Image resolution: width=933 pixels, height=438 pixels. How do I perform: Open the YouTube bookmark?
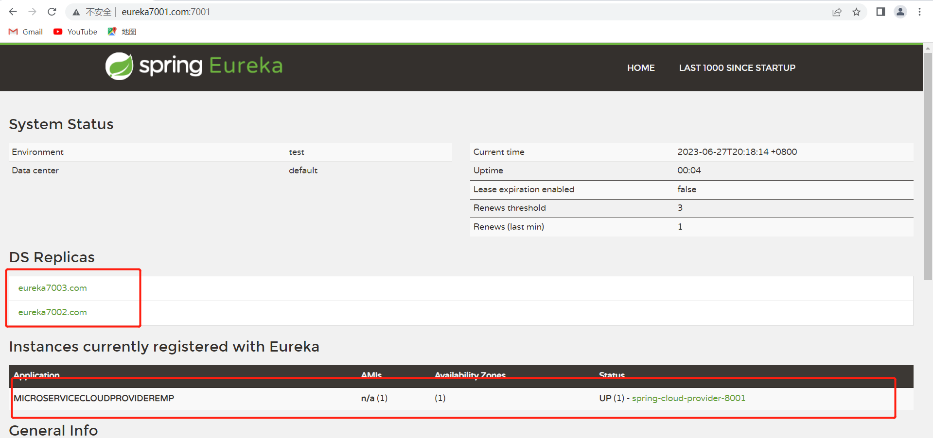coord(75,32)
